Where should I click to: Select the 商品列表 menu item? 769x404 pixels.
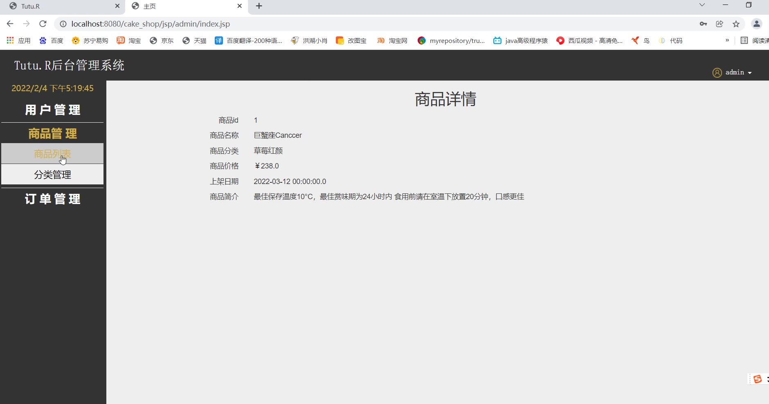pyautogui.click(x=52, y=154)
